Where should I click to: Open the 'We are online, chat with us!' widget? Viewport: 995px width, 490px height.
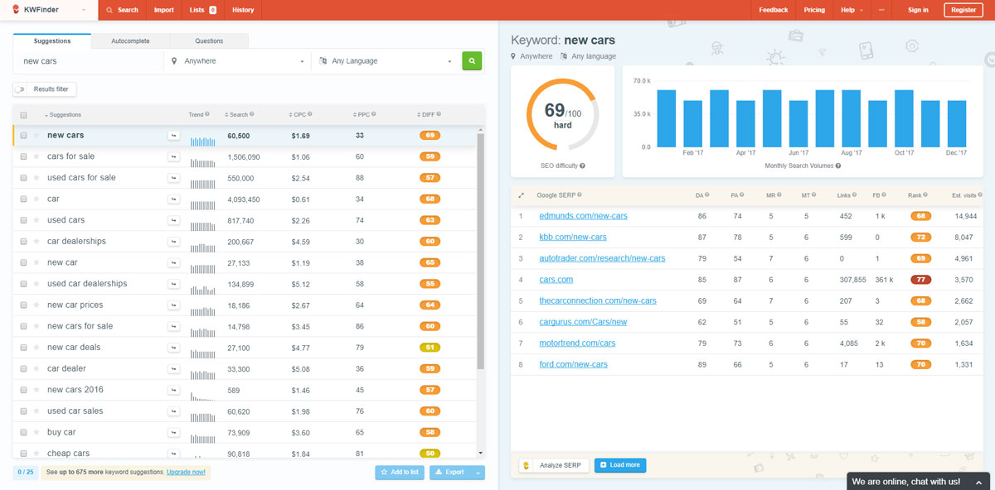[x=918, y=481]
